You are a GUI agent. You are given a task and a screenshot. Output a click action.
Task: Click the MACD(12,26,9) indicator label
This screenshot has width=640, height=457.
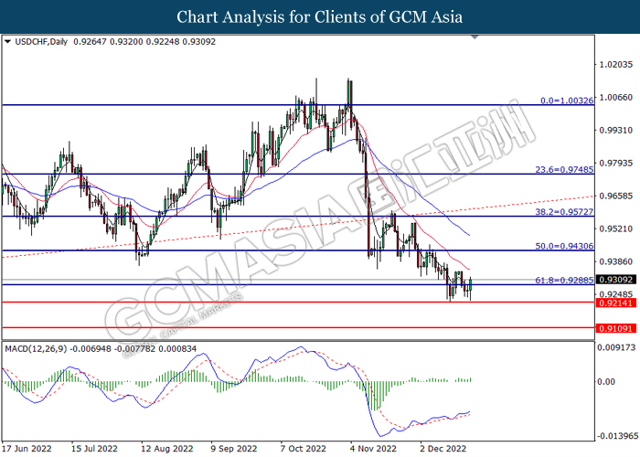(x=36, y=349)
